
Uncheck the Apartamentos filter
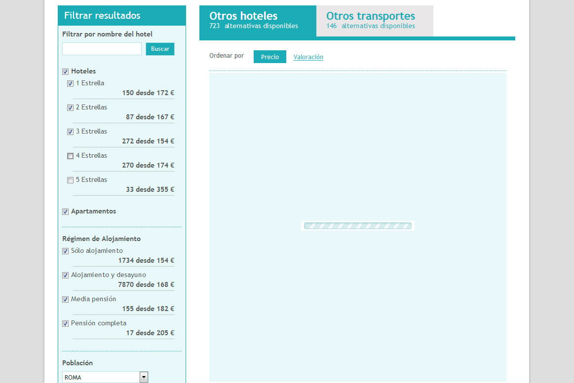pyautogui.click(x=65, y=211)
